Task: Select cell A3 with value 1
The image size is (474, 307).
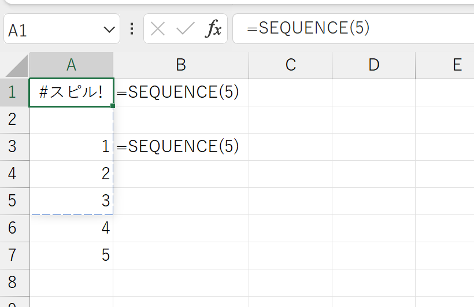Action: (71, 147)
